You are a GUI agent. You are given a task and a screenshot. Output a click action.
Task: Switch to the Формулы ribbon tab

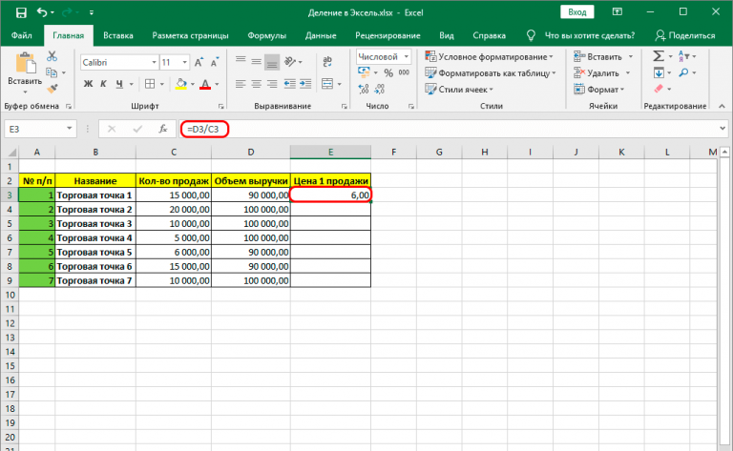coord(267,35)
